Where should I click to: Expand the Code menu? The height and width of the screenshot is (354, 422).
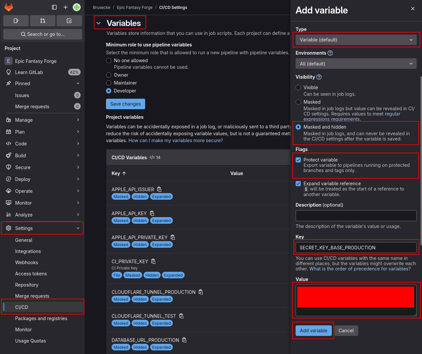(42, 143)
